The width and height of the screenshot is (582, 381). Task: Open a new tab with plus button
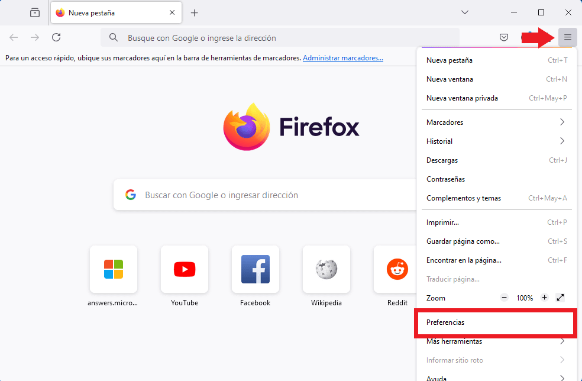click(x=194, y=13)
